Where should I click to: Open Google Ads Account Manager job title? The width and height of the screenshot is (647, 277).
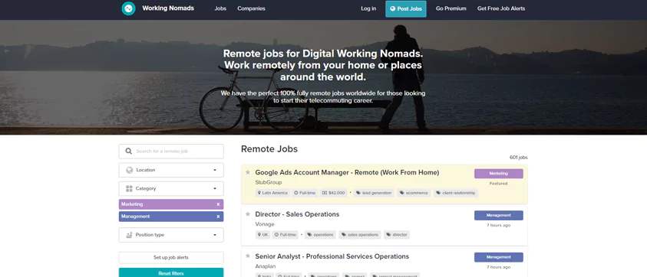tap(347, 172)
